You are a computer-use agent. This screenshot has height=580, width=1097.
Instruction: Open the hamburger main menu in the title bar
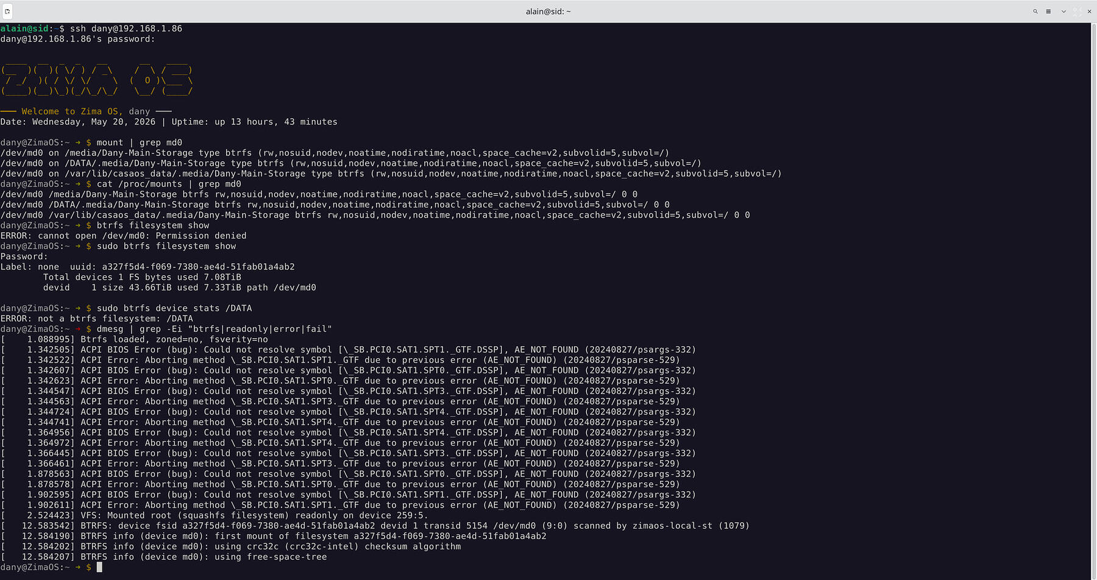tap(1048, 11)
